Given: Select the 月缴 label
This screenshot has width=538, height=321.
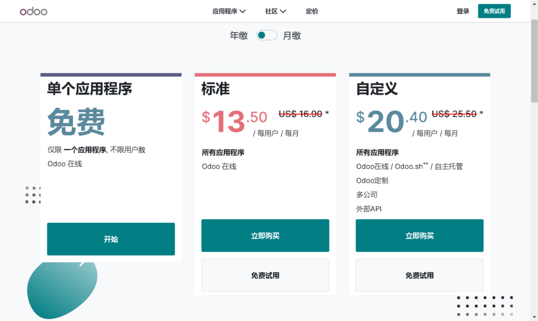Looking at the screenshot, I should (292, 36).
